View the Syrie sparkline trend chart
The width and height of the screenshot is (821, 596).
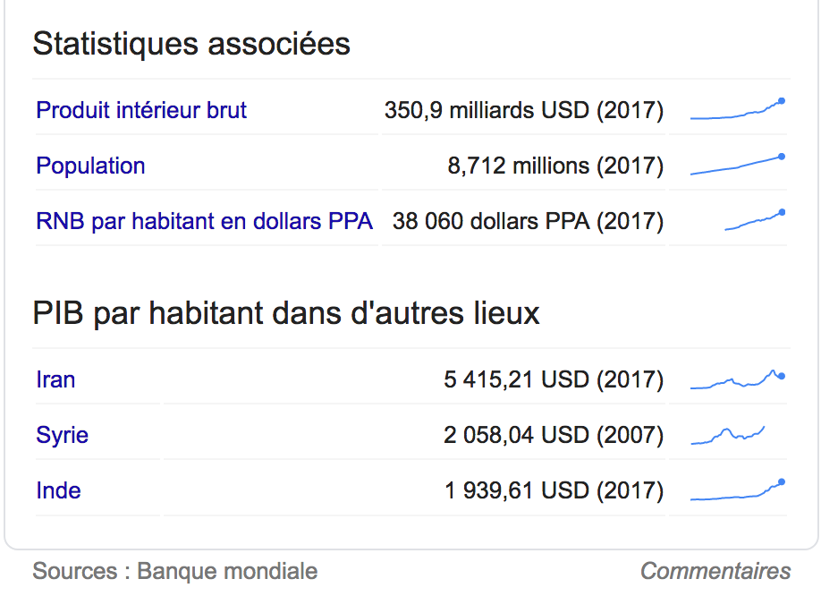(x=728, y=435)
